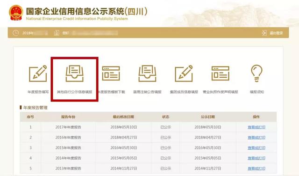Click 已公示 status in the 2017 row
299x176 pixels.
[165, 127]
